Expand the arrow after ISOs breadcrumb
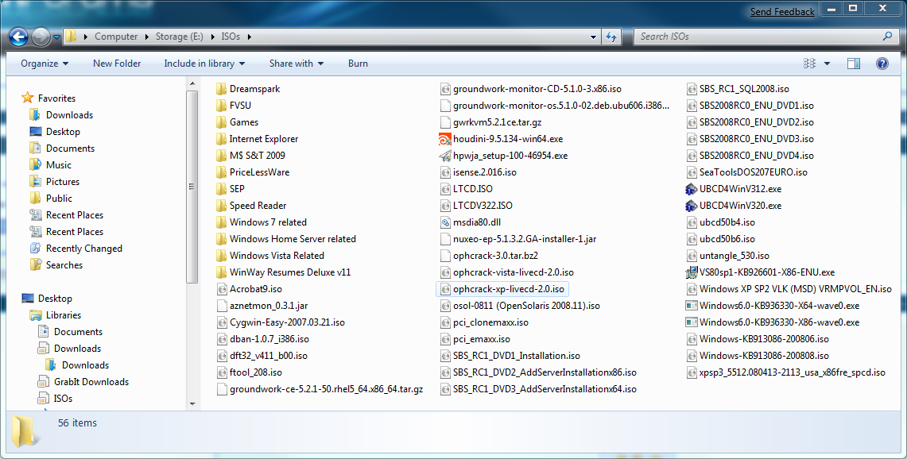This screenshot has height=459, width=907. pyautogui.click(x=250, y=37)
